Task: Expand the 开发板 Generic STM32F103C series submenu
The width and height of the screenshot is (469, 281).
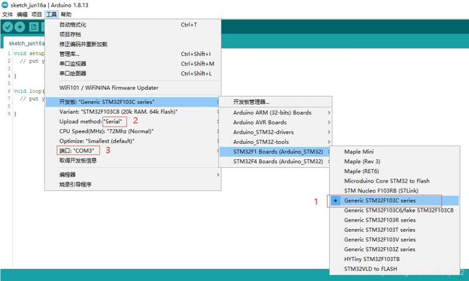Action: [x=133, y=102]
